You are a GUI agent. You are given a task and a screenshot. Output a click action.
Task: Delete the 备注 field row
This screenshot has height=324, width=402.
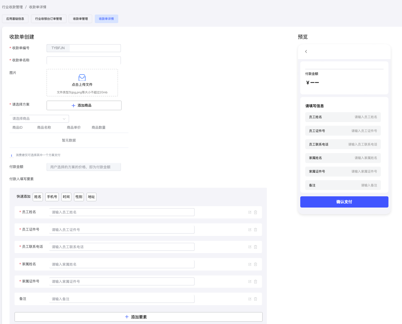[x=255, y=299]
